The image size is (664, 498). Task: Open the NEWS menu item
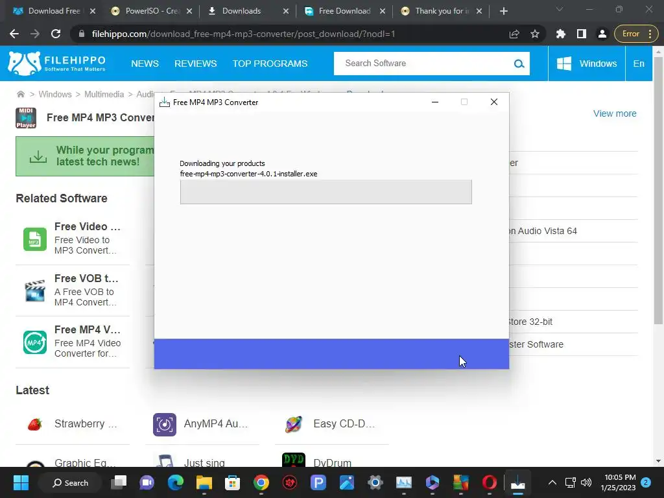point(145,64)
